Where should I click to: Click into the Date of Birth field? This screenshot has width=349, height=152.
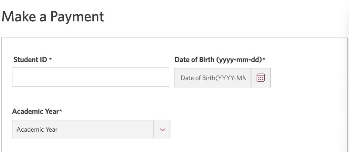(213, 78)
